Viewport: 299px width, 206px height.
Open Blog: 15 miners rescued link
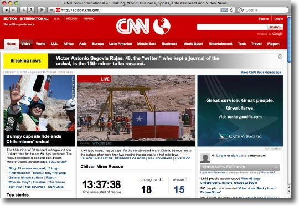pyautogui.click(x=34, y=168)
